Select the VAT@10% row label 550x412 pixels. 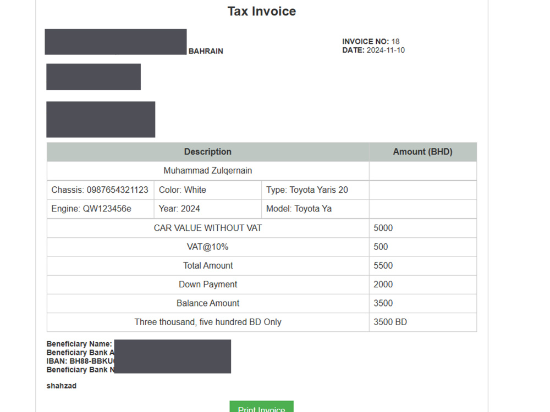click(x=208, y=247)
